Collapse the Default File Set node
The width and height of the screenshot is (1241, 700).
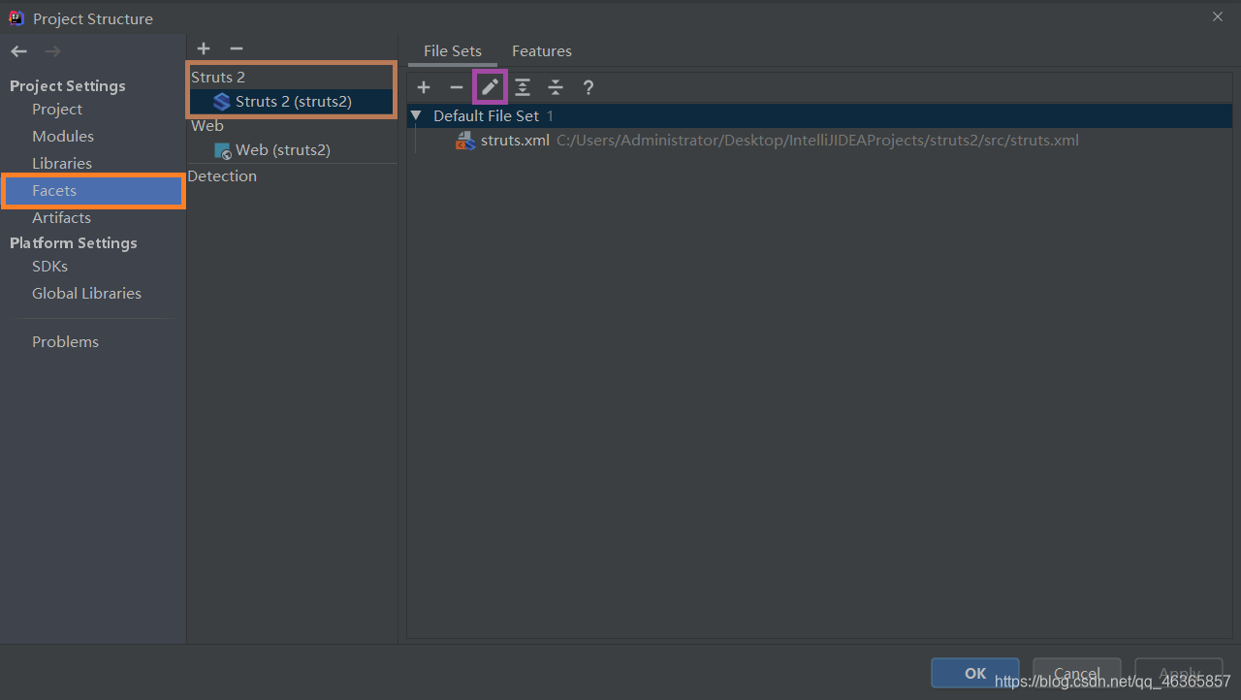coord(416,115)
